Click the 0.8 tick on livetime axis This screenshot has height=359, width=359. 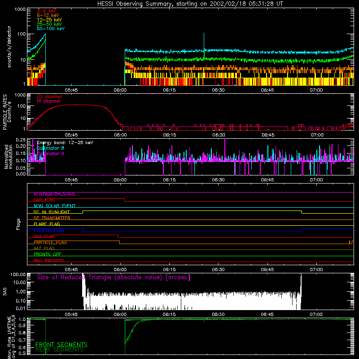22,333
